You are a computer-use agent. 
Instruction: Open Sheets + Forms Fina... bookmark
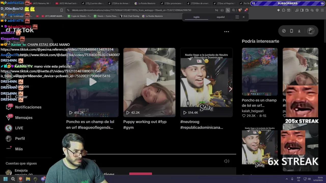click(105, 16)
